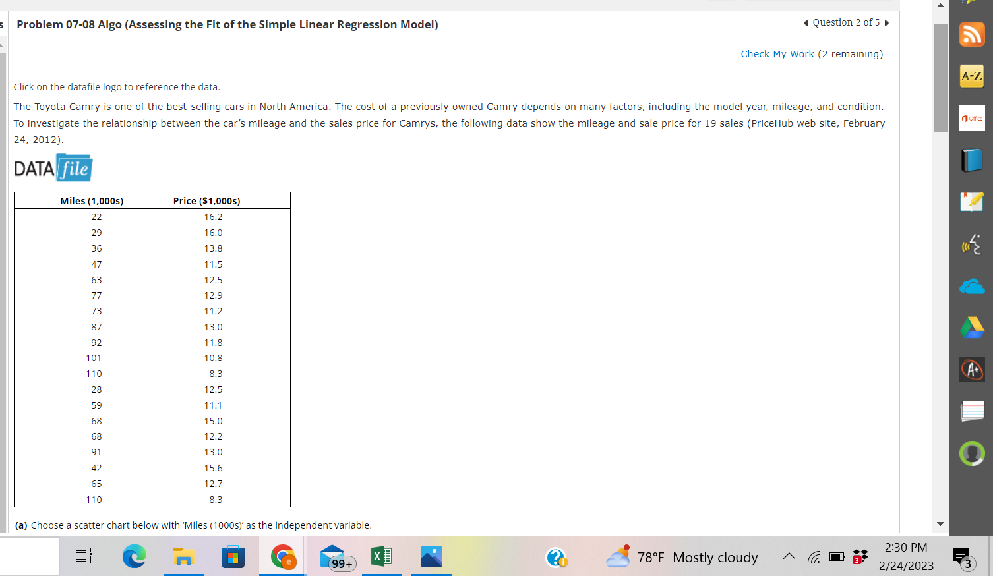Select the price value 11.8
993x576 pixels.
[213, 343]
